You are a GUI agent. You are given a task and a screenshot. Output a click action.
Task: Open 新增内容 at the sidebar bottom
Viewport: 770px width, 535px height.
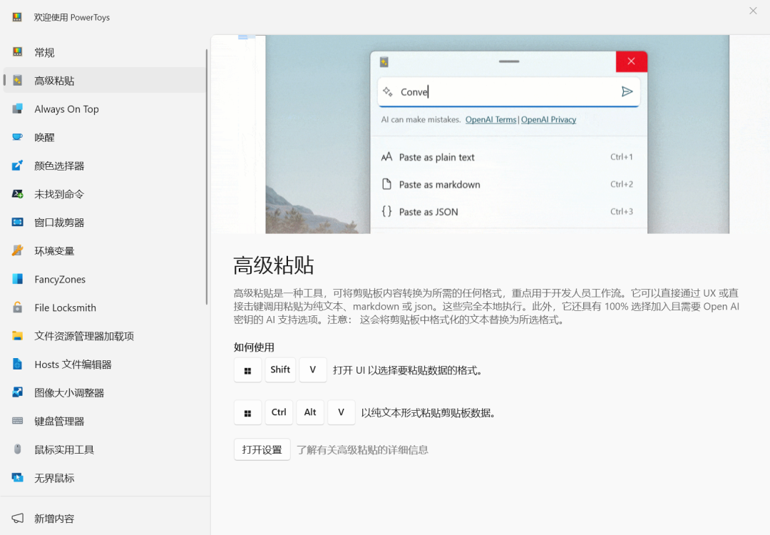click(104, 519)
